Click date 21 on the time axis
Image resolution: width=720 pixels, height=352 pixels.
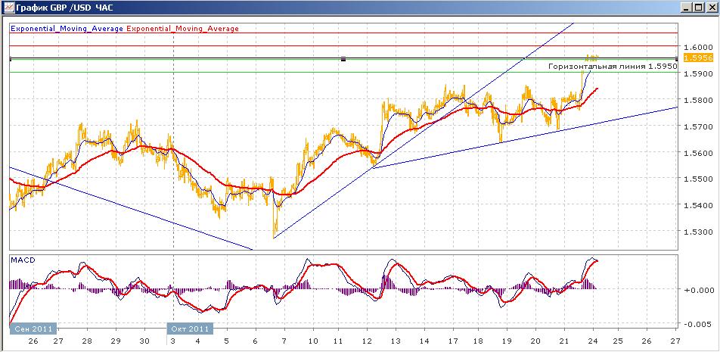(x=564, y=341)
